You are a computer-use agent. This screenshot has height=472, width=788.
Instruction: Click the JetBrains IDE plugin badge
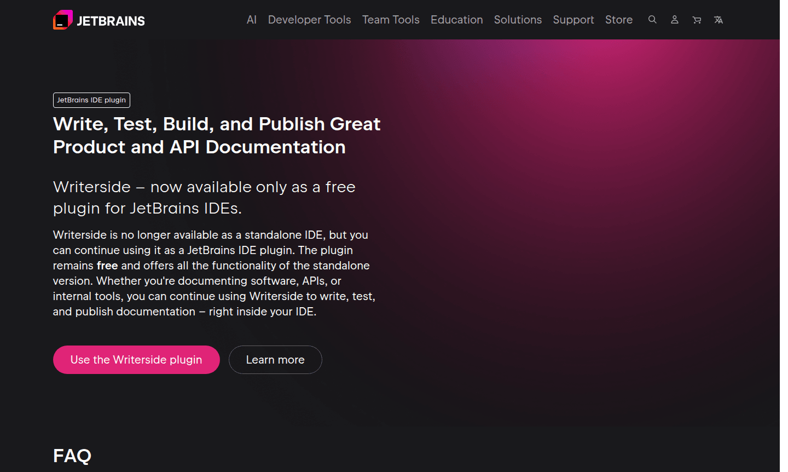pos(91,100)
